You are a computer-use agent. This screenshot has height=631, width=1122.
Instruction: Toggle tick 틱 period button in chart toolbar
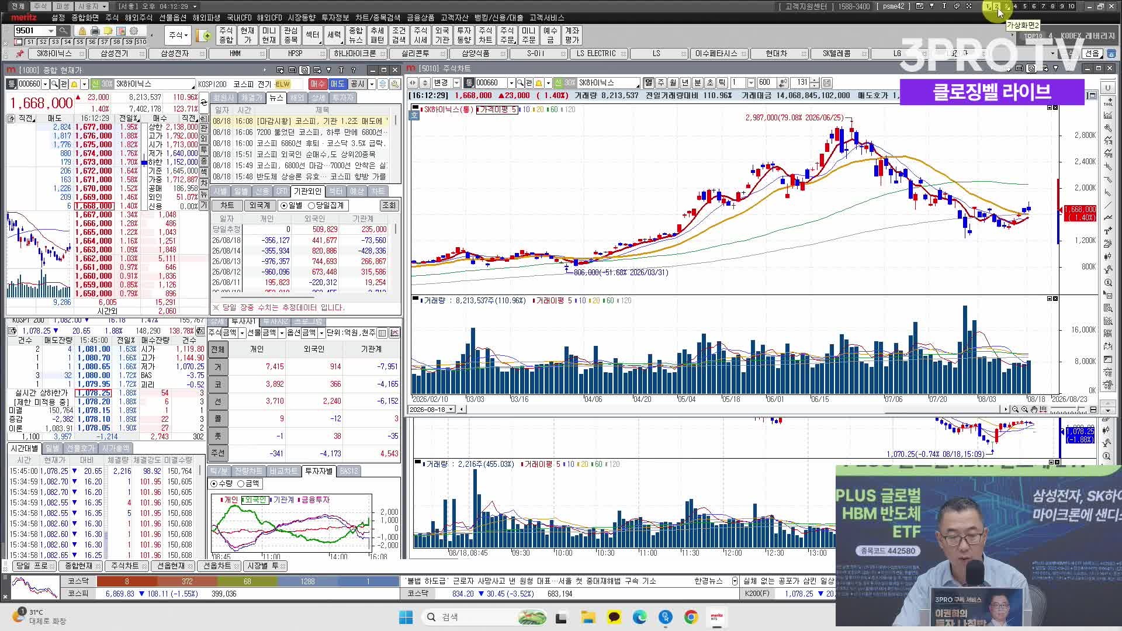click(x=722, y=83)
